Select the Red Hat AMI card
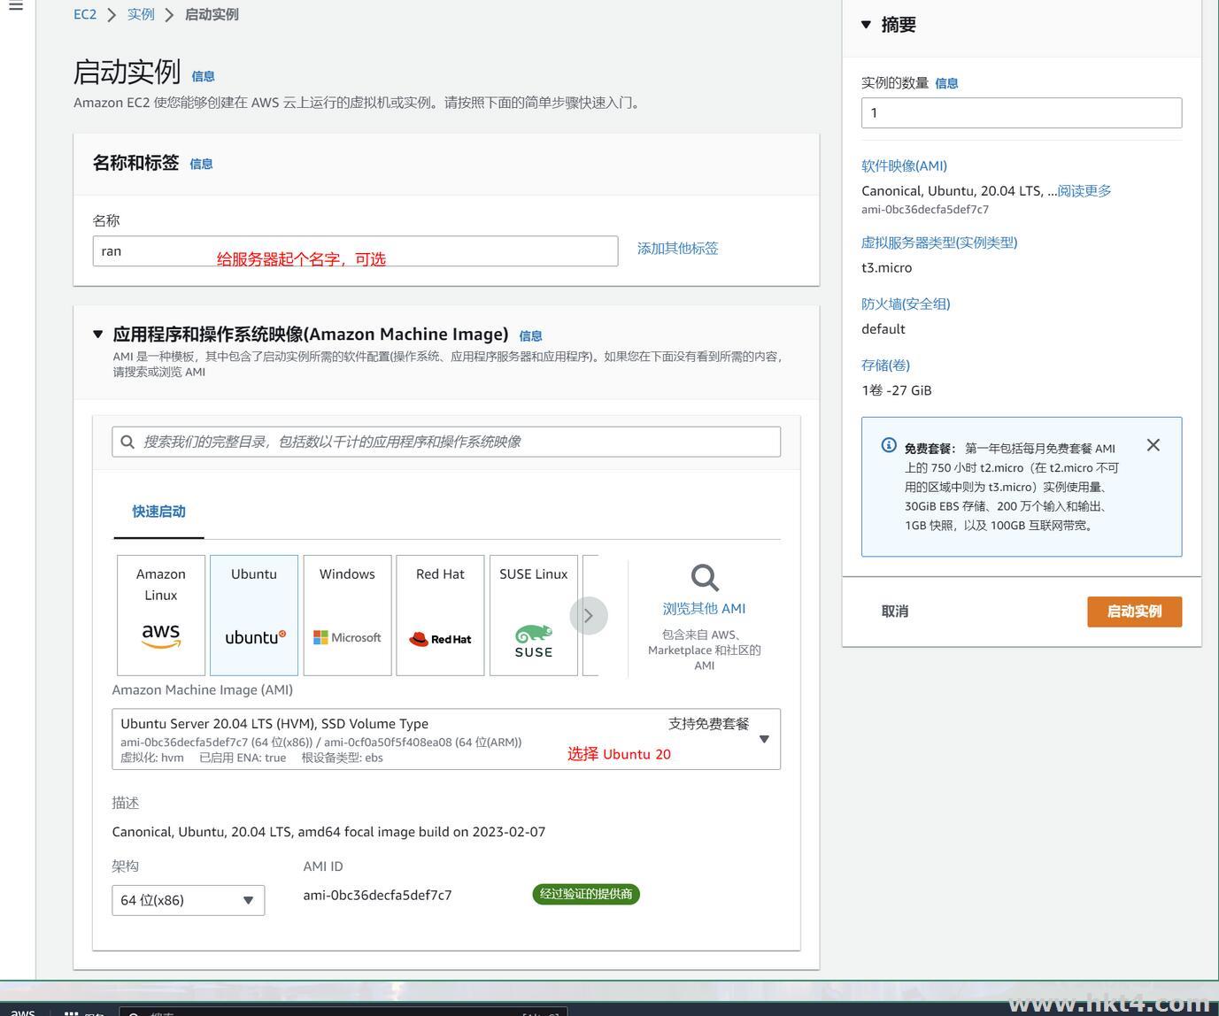The width and height of the screenshot is (1219, 1016). [x=440, y=615]
